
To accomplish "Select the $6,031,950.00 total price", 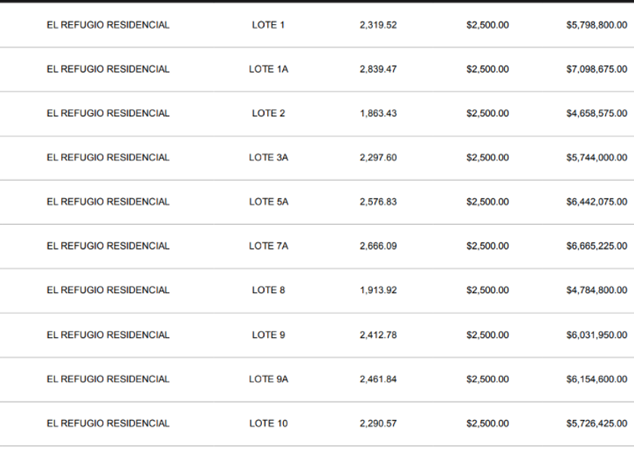I will tap(596, 335).
